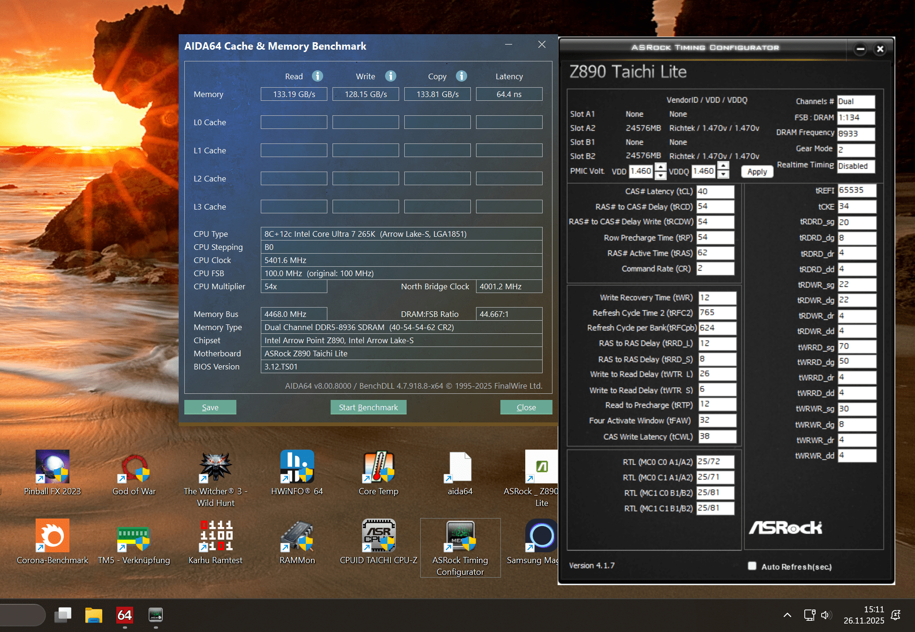
Task: Decrease the VDDQ voltage with down arrow
Action: [723, 175]
